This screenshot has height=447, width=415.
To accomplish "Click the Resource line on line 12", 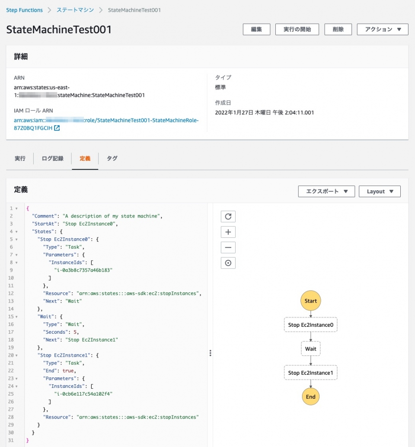I will point(122,294).
